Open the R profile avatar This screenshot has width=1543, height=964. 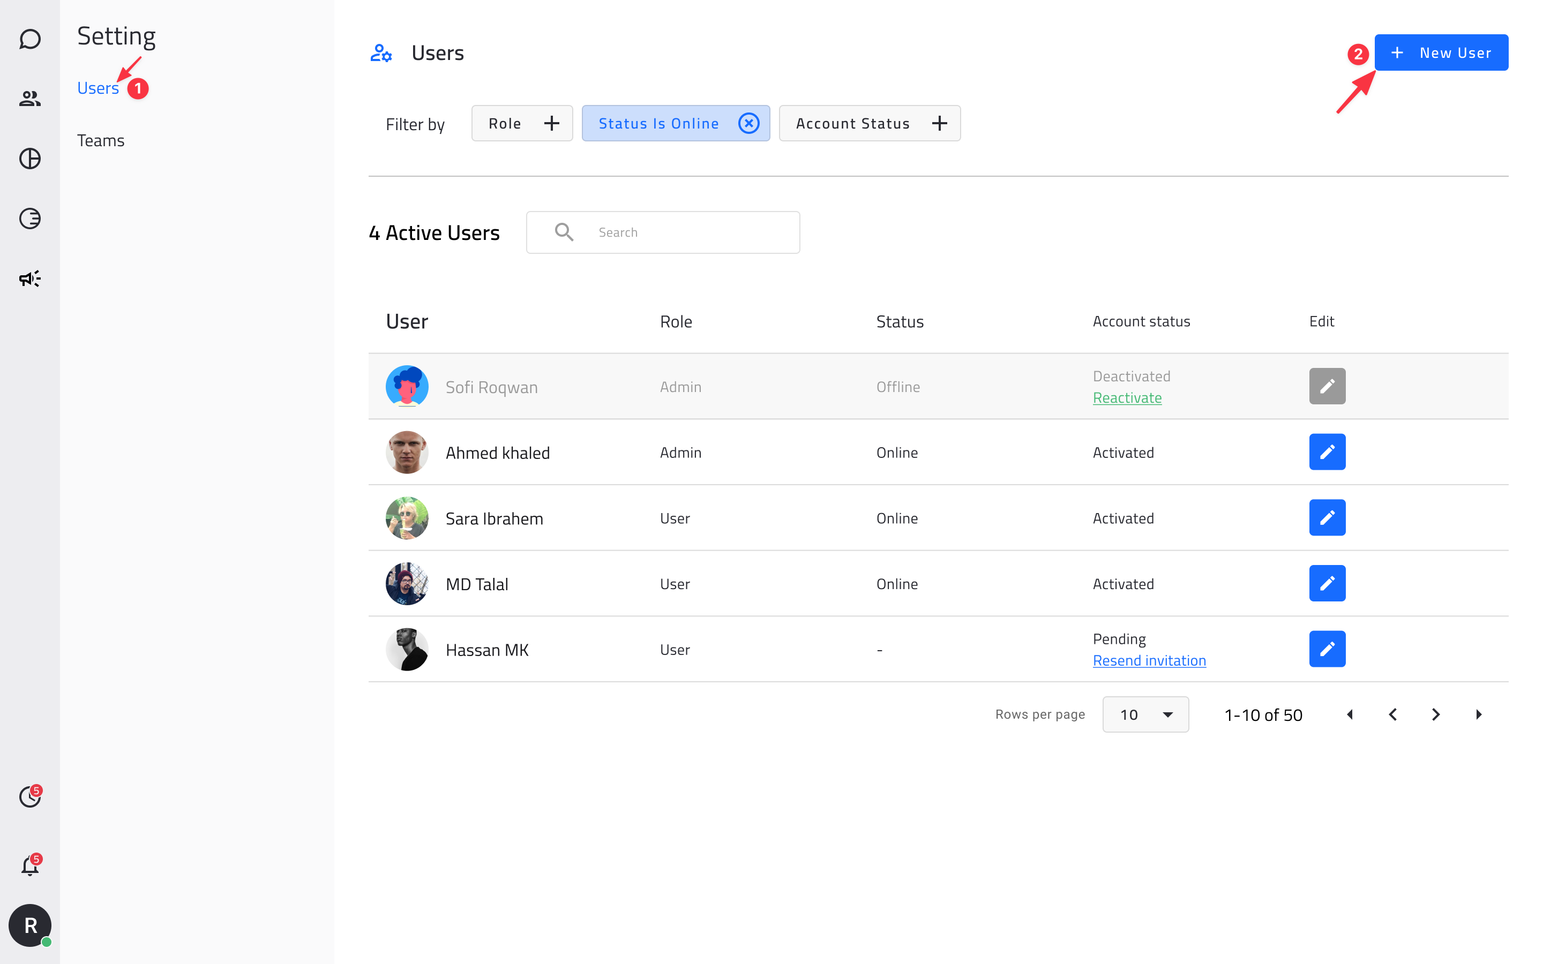(30, 925)
